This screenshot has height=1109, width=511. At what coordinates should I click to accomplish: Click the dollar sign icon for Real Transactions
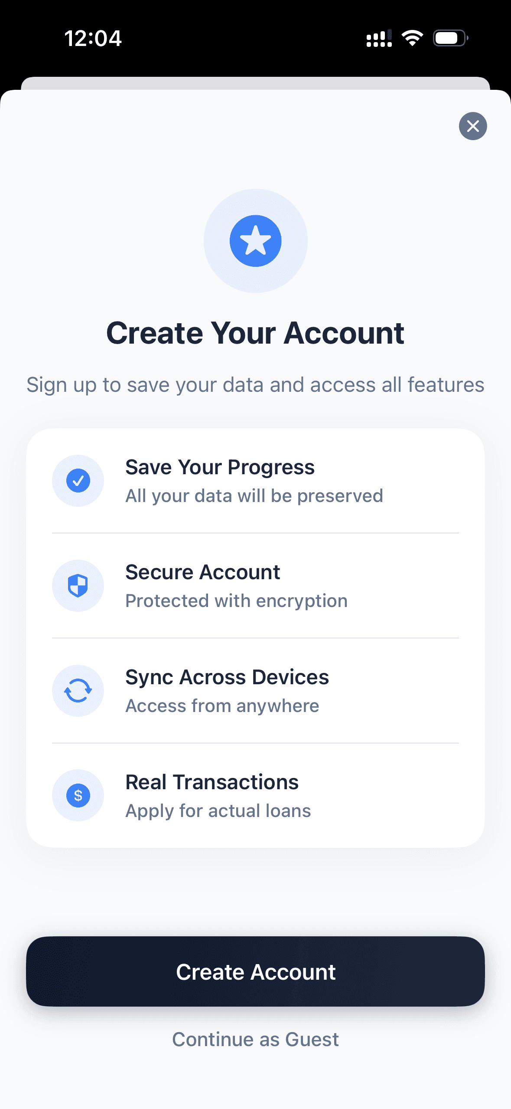pos(78,795)
